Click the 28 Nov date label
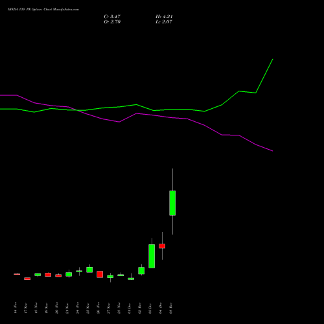The height and width of the screenshot is (324, 324). point(119,308)
